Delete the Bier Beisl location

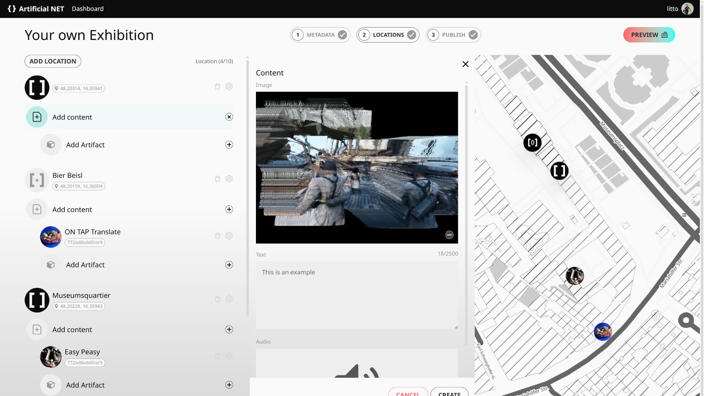coord(217,179)
